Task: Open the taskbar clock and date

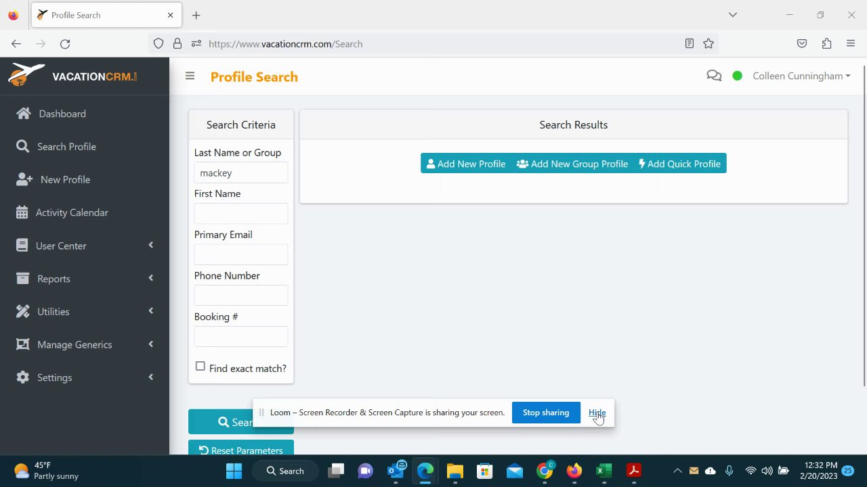Action: pyautogui.click(x=819, y=471)
